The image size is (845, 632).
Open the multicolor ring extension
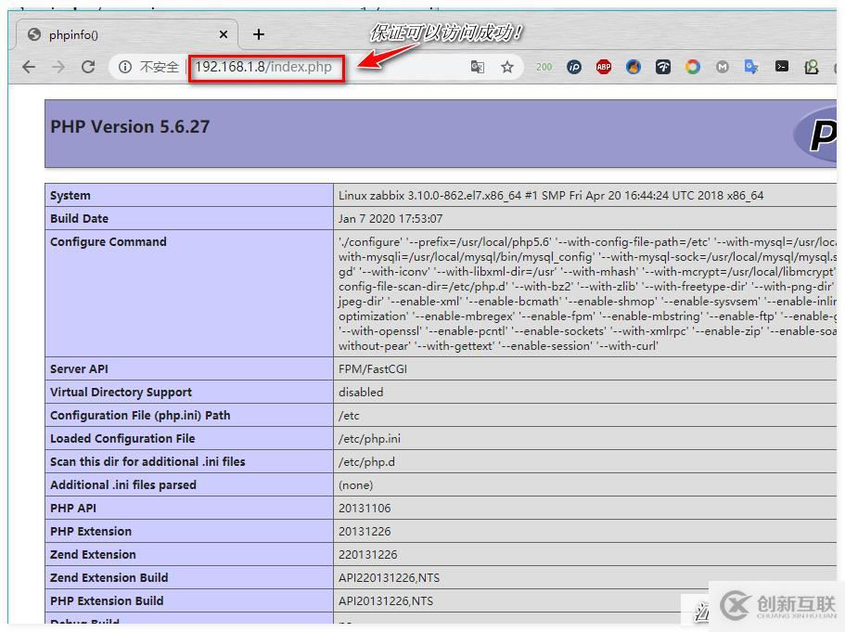tap(693, 67)
